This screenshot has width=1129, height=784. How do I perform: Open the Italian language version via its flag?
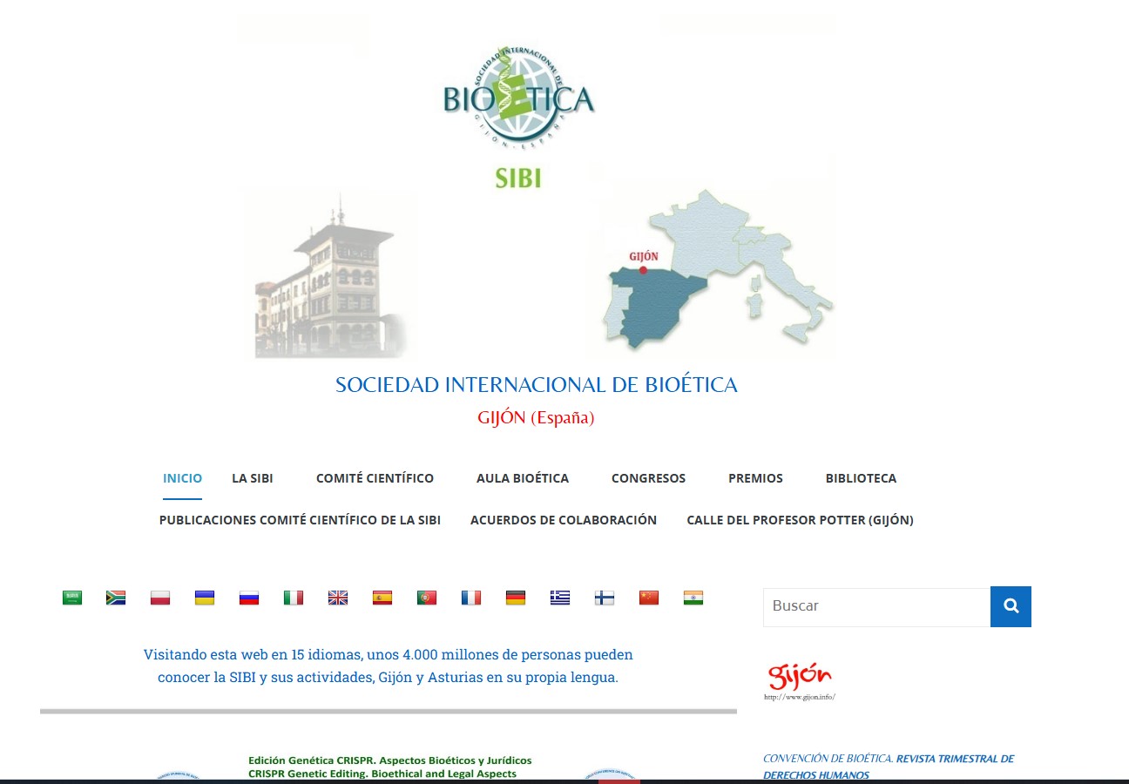293,598
